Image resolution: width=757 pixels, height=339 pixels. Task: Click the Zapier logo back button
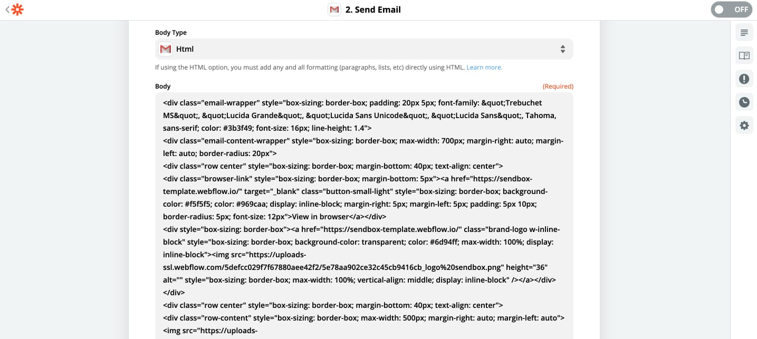tap(14, 9)
